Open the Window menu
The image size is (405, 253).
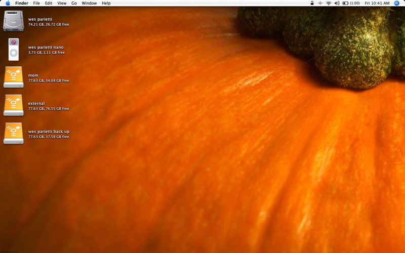coord(89,3)
